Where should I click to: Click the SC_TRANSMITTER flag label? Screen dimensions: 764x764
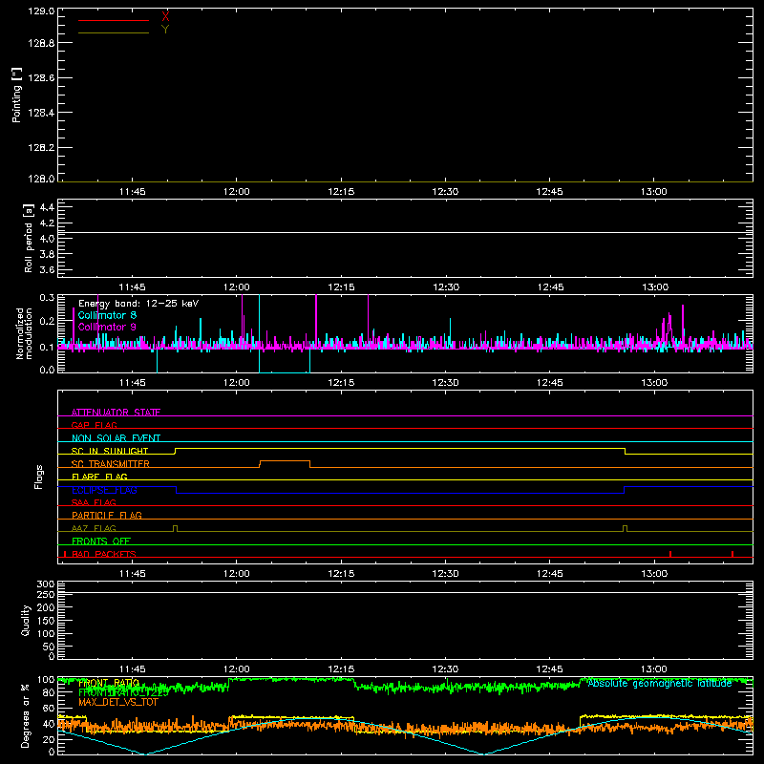(x=111, y=463)
